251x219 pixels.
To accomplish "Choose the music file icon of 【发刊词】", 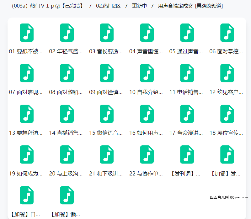I will click(x=187, y=154).
